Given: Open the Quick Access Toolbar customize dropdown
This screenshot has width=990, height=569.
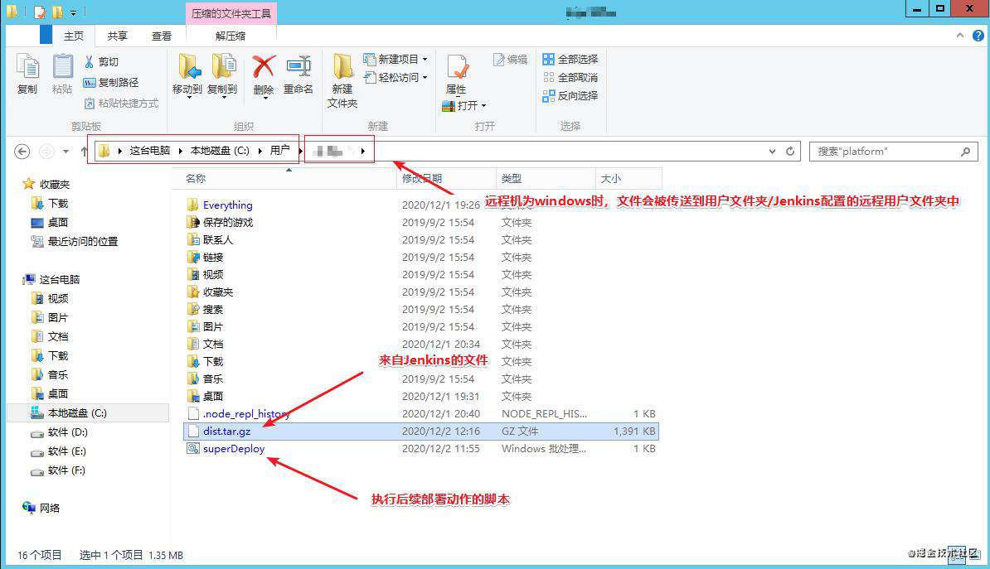Looking at the screenshot, I should [73, 12].
